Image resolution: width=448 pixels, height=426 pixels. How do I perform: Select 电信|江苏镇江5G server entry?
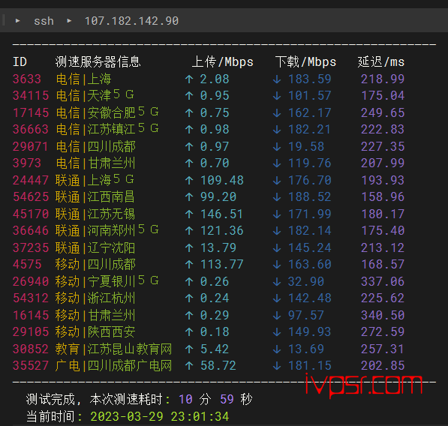(x=107, y=129)
